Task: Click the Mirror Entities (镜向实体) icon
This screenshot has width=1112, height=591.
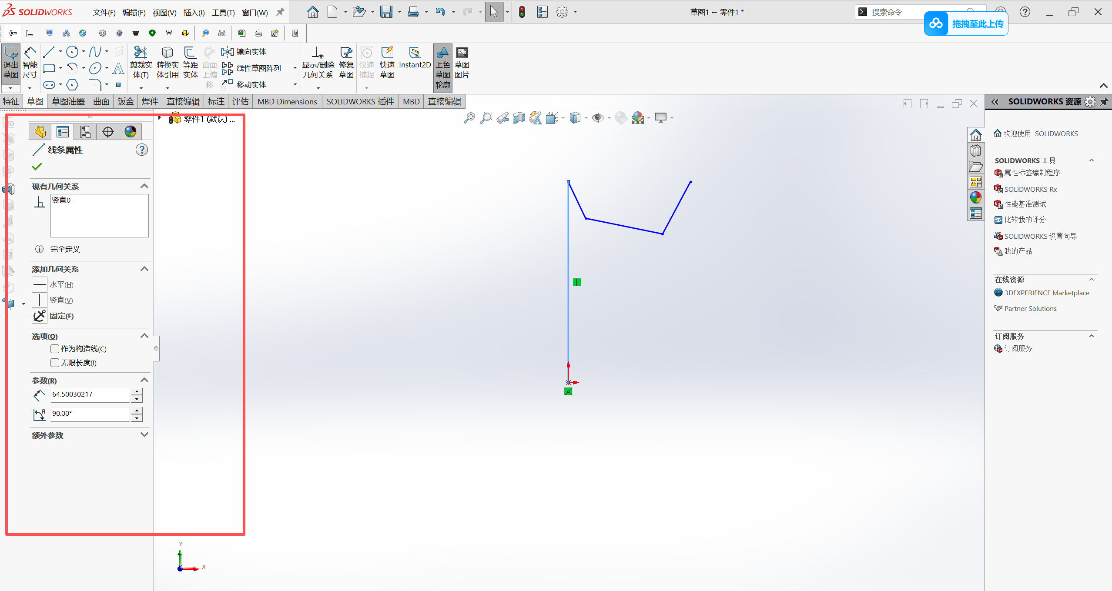Action: [x=227, y=52]
